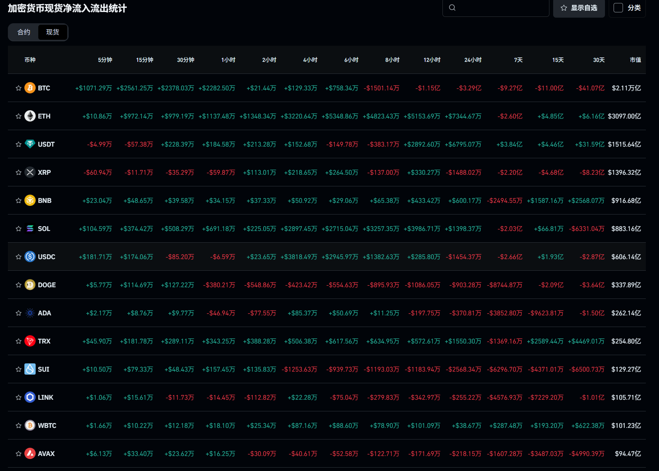The image size is (659, 471).
Task: Click the SUI coin logo icon
Action: coord(30,369)
